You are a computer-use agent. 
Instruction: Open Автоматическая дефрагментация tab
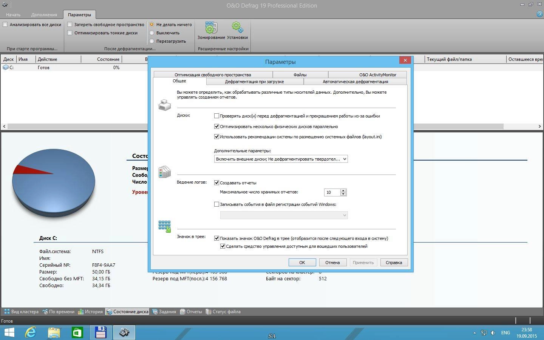coord(355,82)
